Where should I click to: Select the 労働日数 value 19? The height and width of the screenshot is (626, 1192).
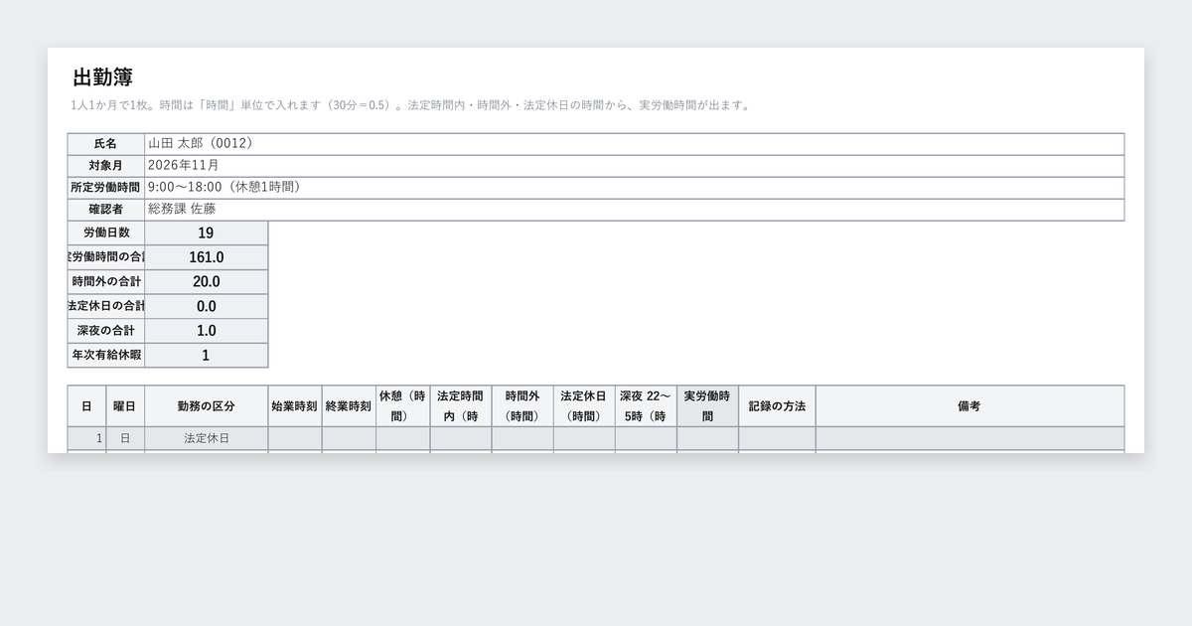point(207,234)
